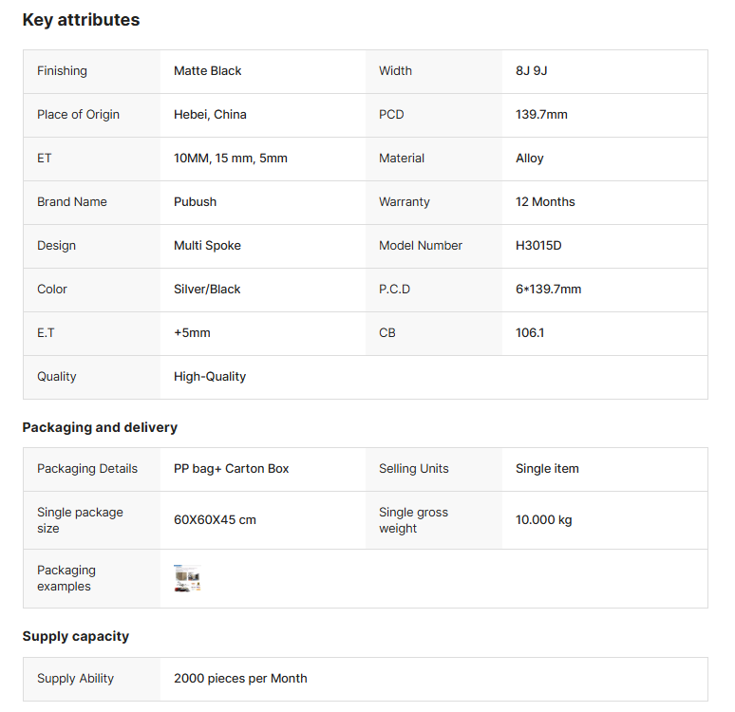Viewport: 735px width, 712px height.
Task: Select the 10.000 kg gross weight
Action: tap(543, 520)
